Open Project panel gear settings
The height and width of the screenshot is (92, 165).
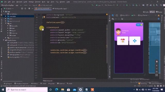(x=29, y=8)
